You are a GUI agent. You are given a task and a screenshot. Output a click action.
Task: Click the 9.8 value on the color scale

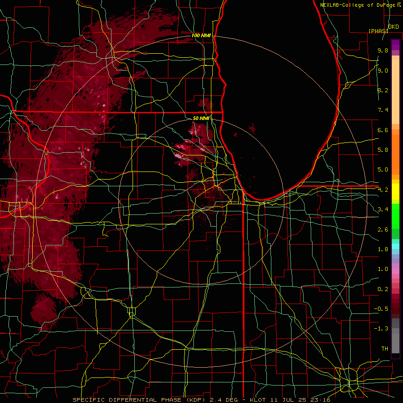tap(383, 50)
